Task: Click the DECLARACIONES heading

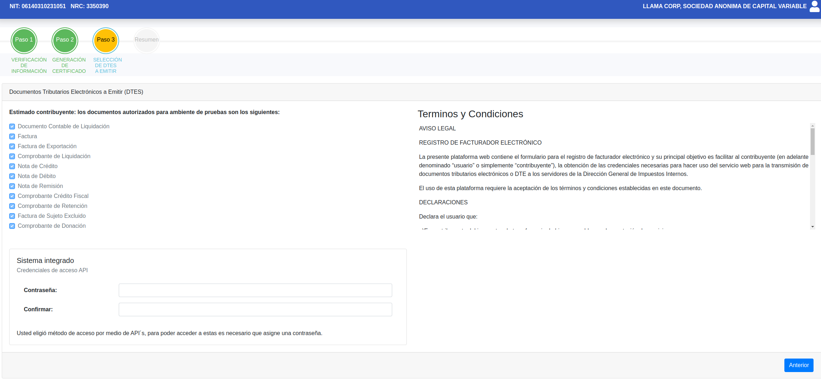Action: (443, 203)
